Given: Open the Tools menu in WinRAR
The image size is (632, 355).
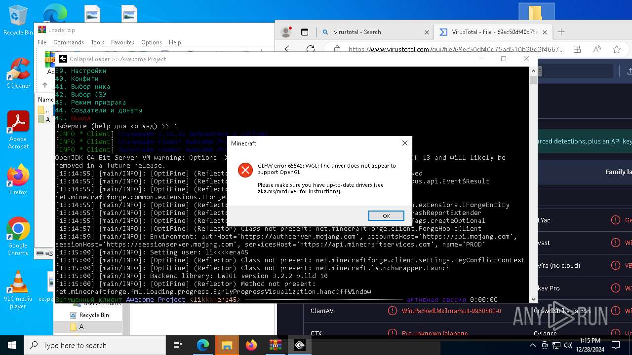Looking at the screenshot, I should click(97, 42).
